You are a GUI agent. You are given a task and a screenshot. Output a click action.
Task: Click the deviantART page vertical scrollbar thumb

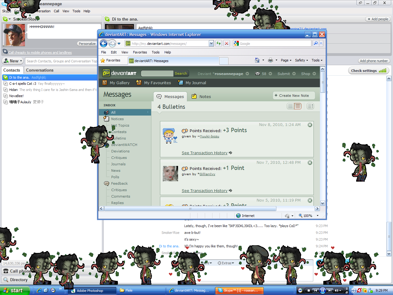pyautogui.click(x=322, y=82)
